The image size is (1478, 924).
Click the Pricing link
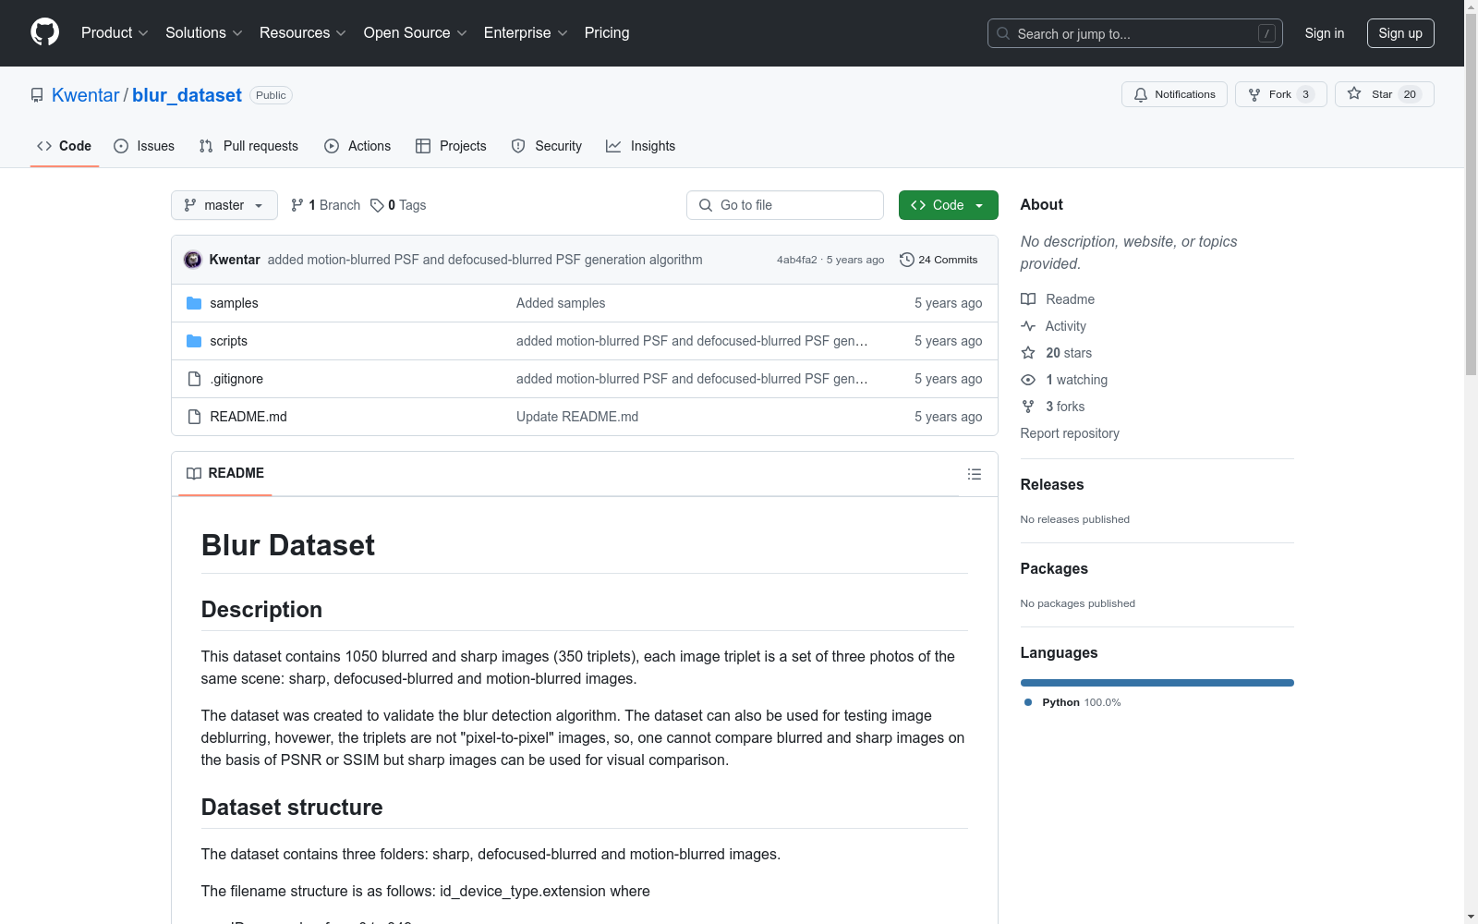607,33
